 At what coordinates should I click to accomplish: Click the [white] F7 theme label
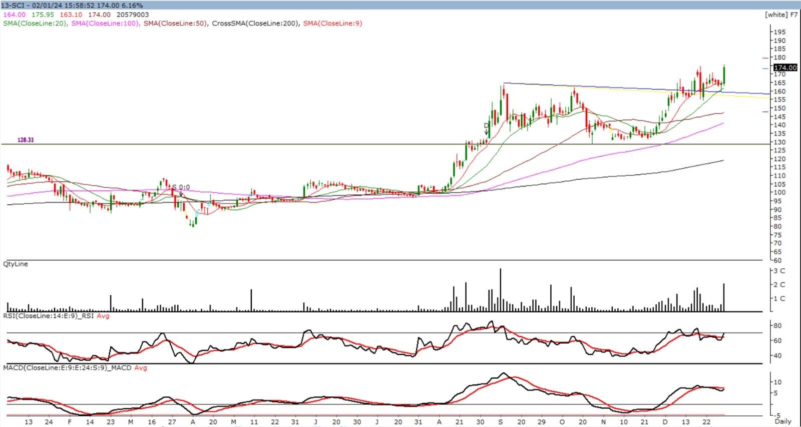coord(780,14)
